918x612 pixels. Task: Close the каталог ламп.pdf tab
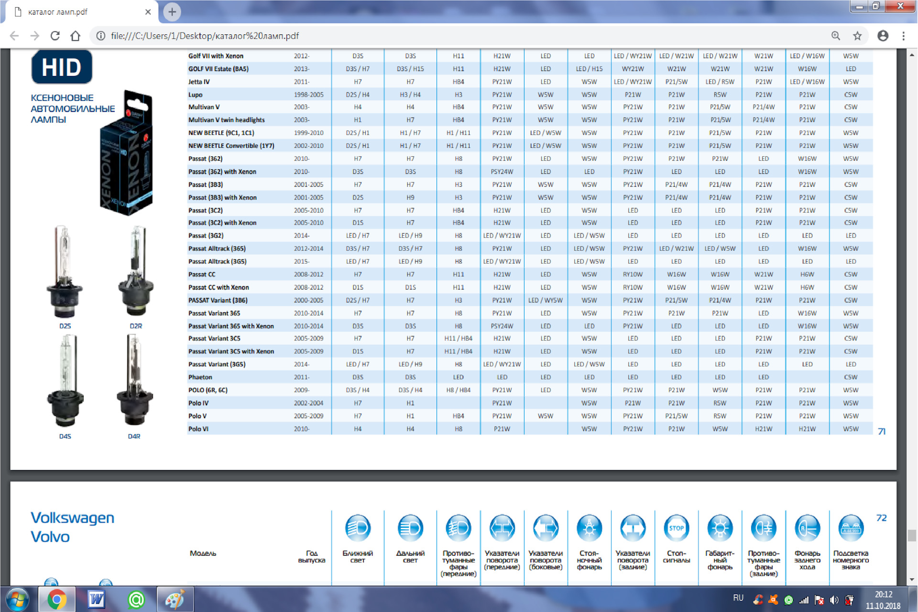pyautogui.click(x=148, y=12)
